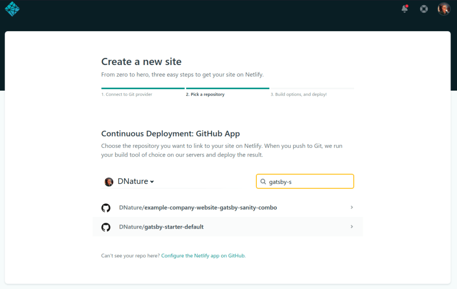Open your user avatar menu
This screenshot has height=289, width=457.
(x=444, y=9)
